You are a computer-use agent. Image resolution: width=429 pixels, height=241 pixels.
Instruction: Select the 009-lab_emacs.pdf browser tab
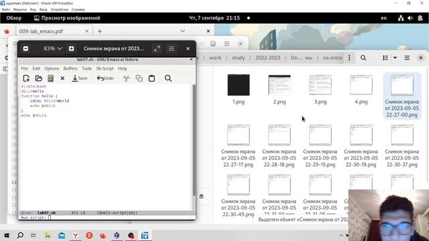(54, 31)
